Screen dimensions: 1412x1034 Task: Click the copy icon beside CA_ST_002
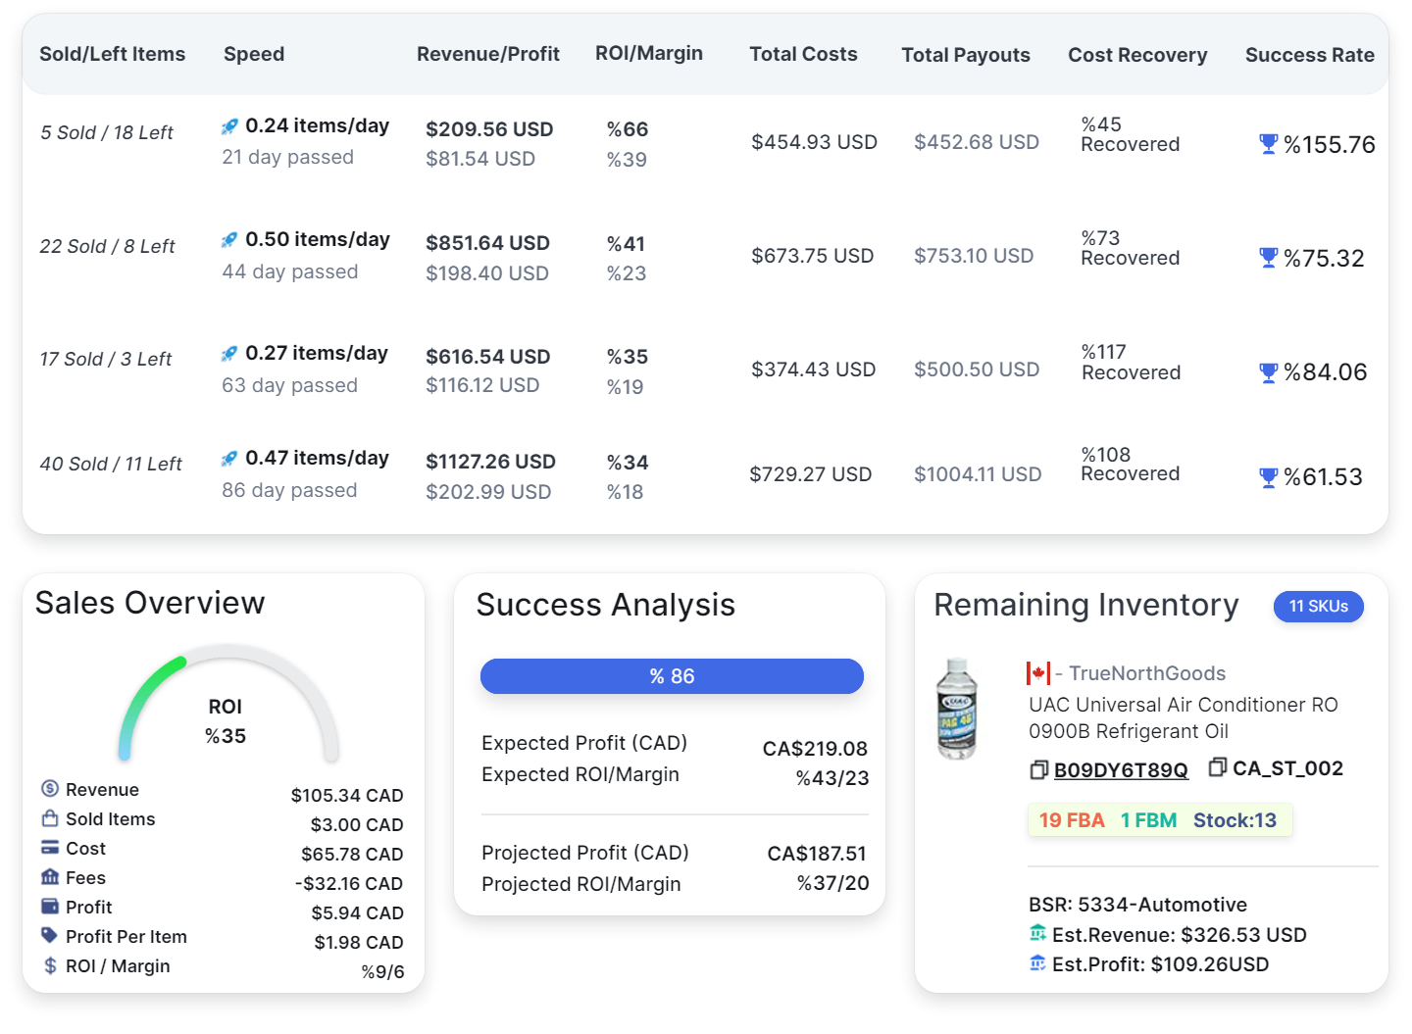coord(1217,767)
